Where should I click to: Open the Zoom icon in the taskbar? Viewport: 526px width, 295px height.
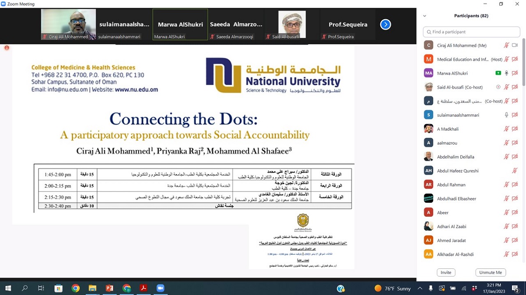[160, 288]
